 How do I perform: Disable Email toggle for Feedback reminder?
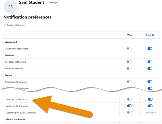pyautogui.click(x=150, y=68)
